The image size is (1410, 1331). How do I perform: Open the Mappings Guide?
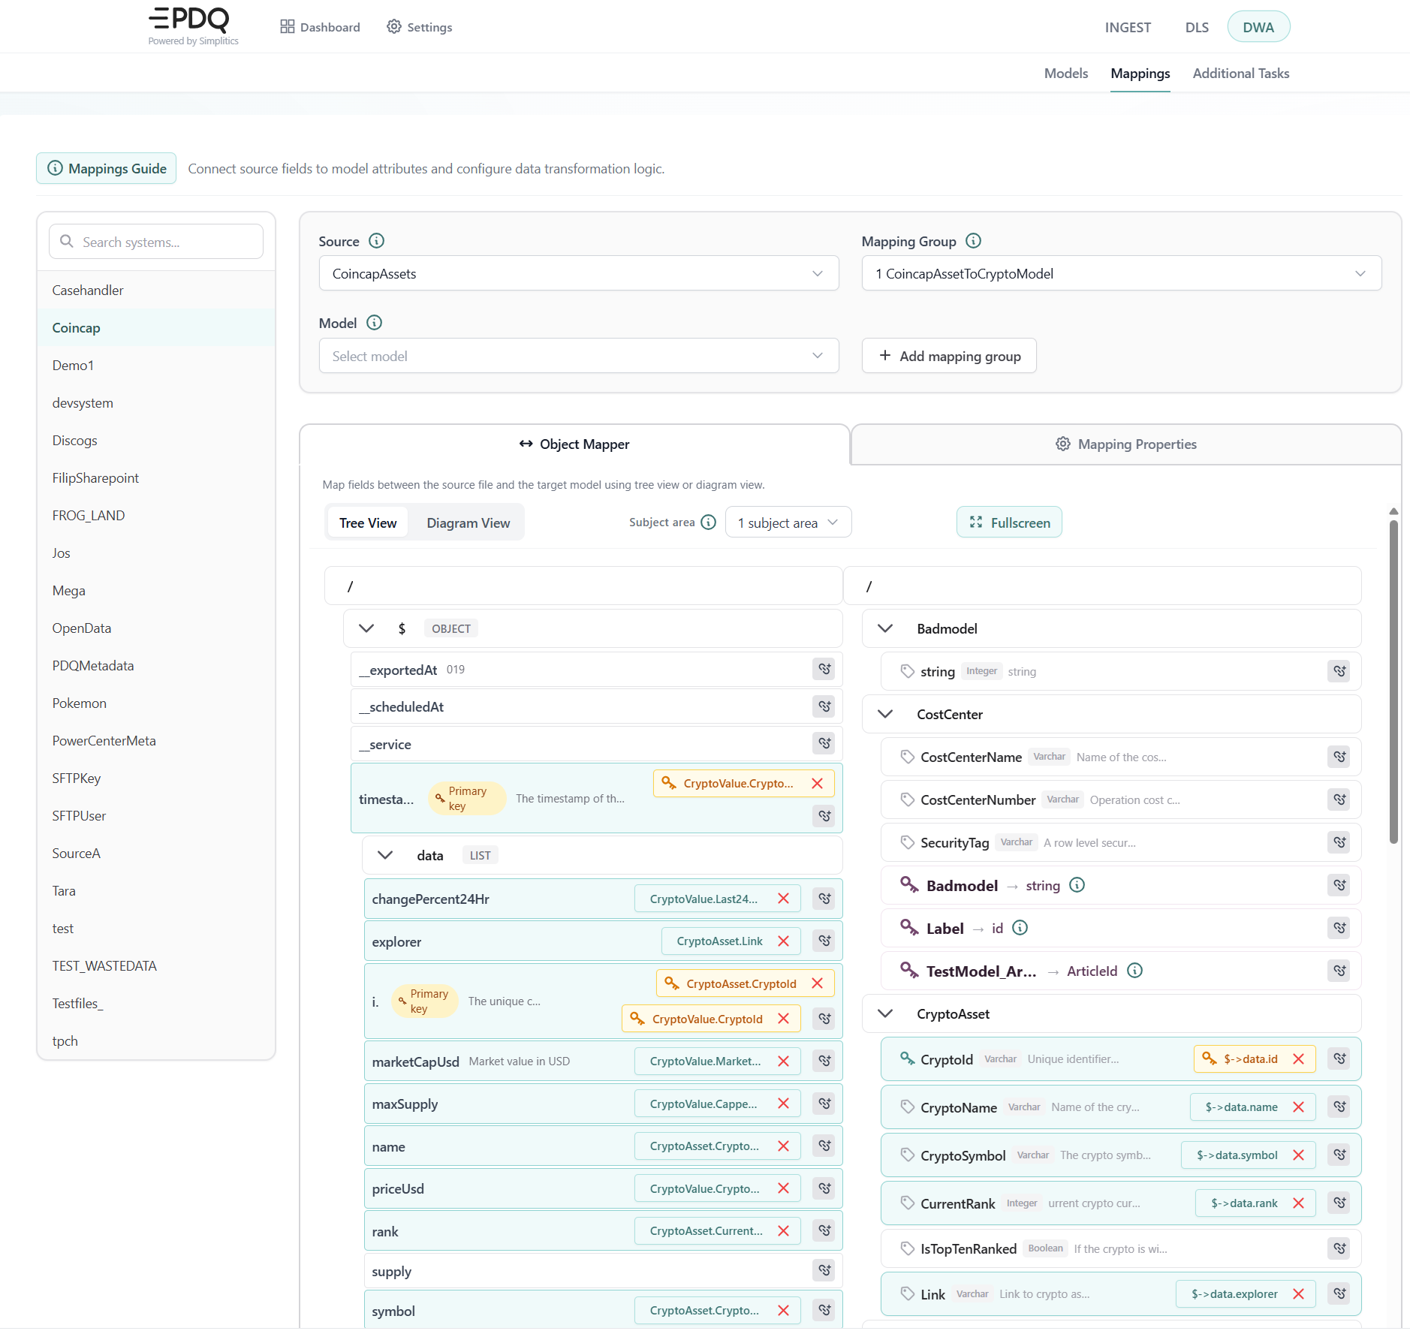point(107,168)
